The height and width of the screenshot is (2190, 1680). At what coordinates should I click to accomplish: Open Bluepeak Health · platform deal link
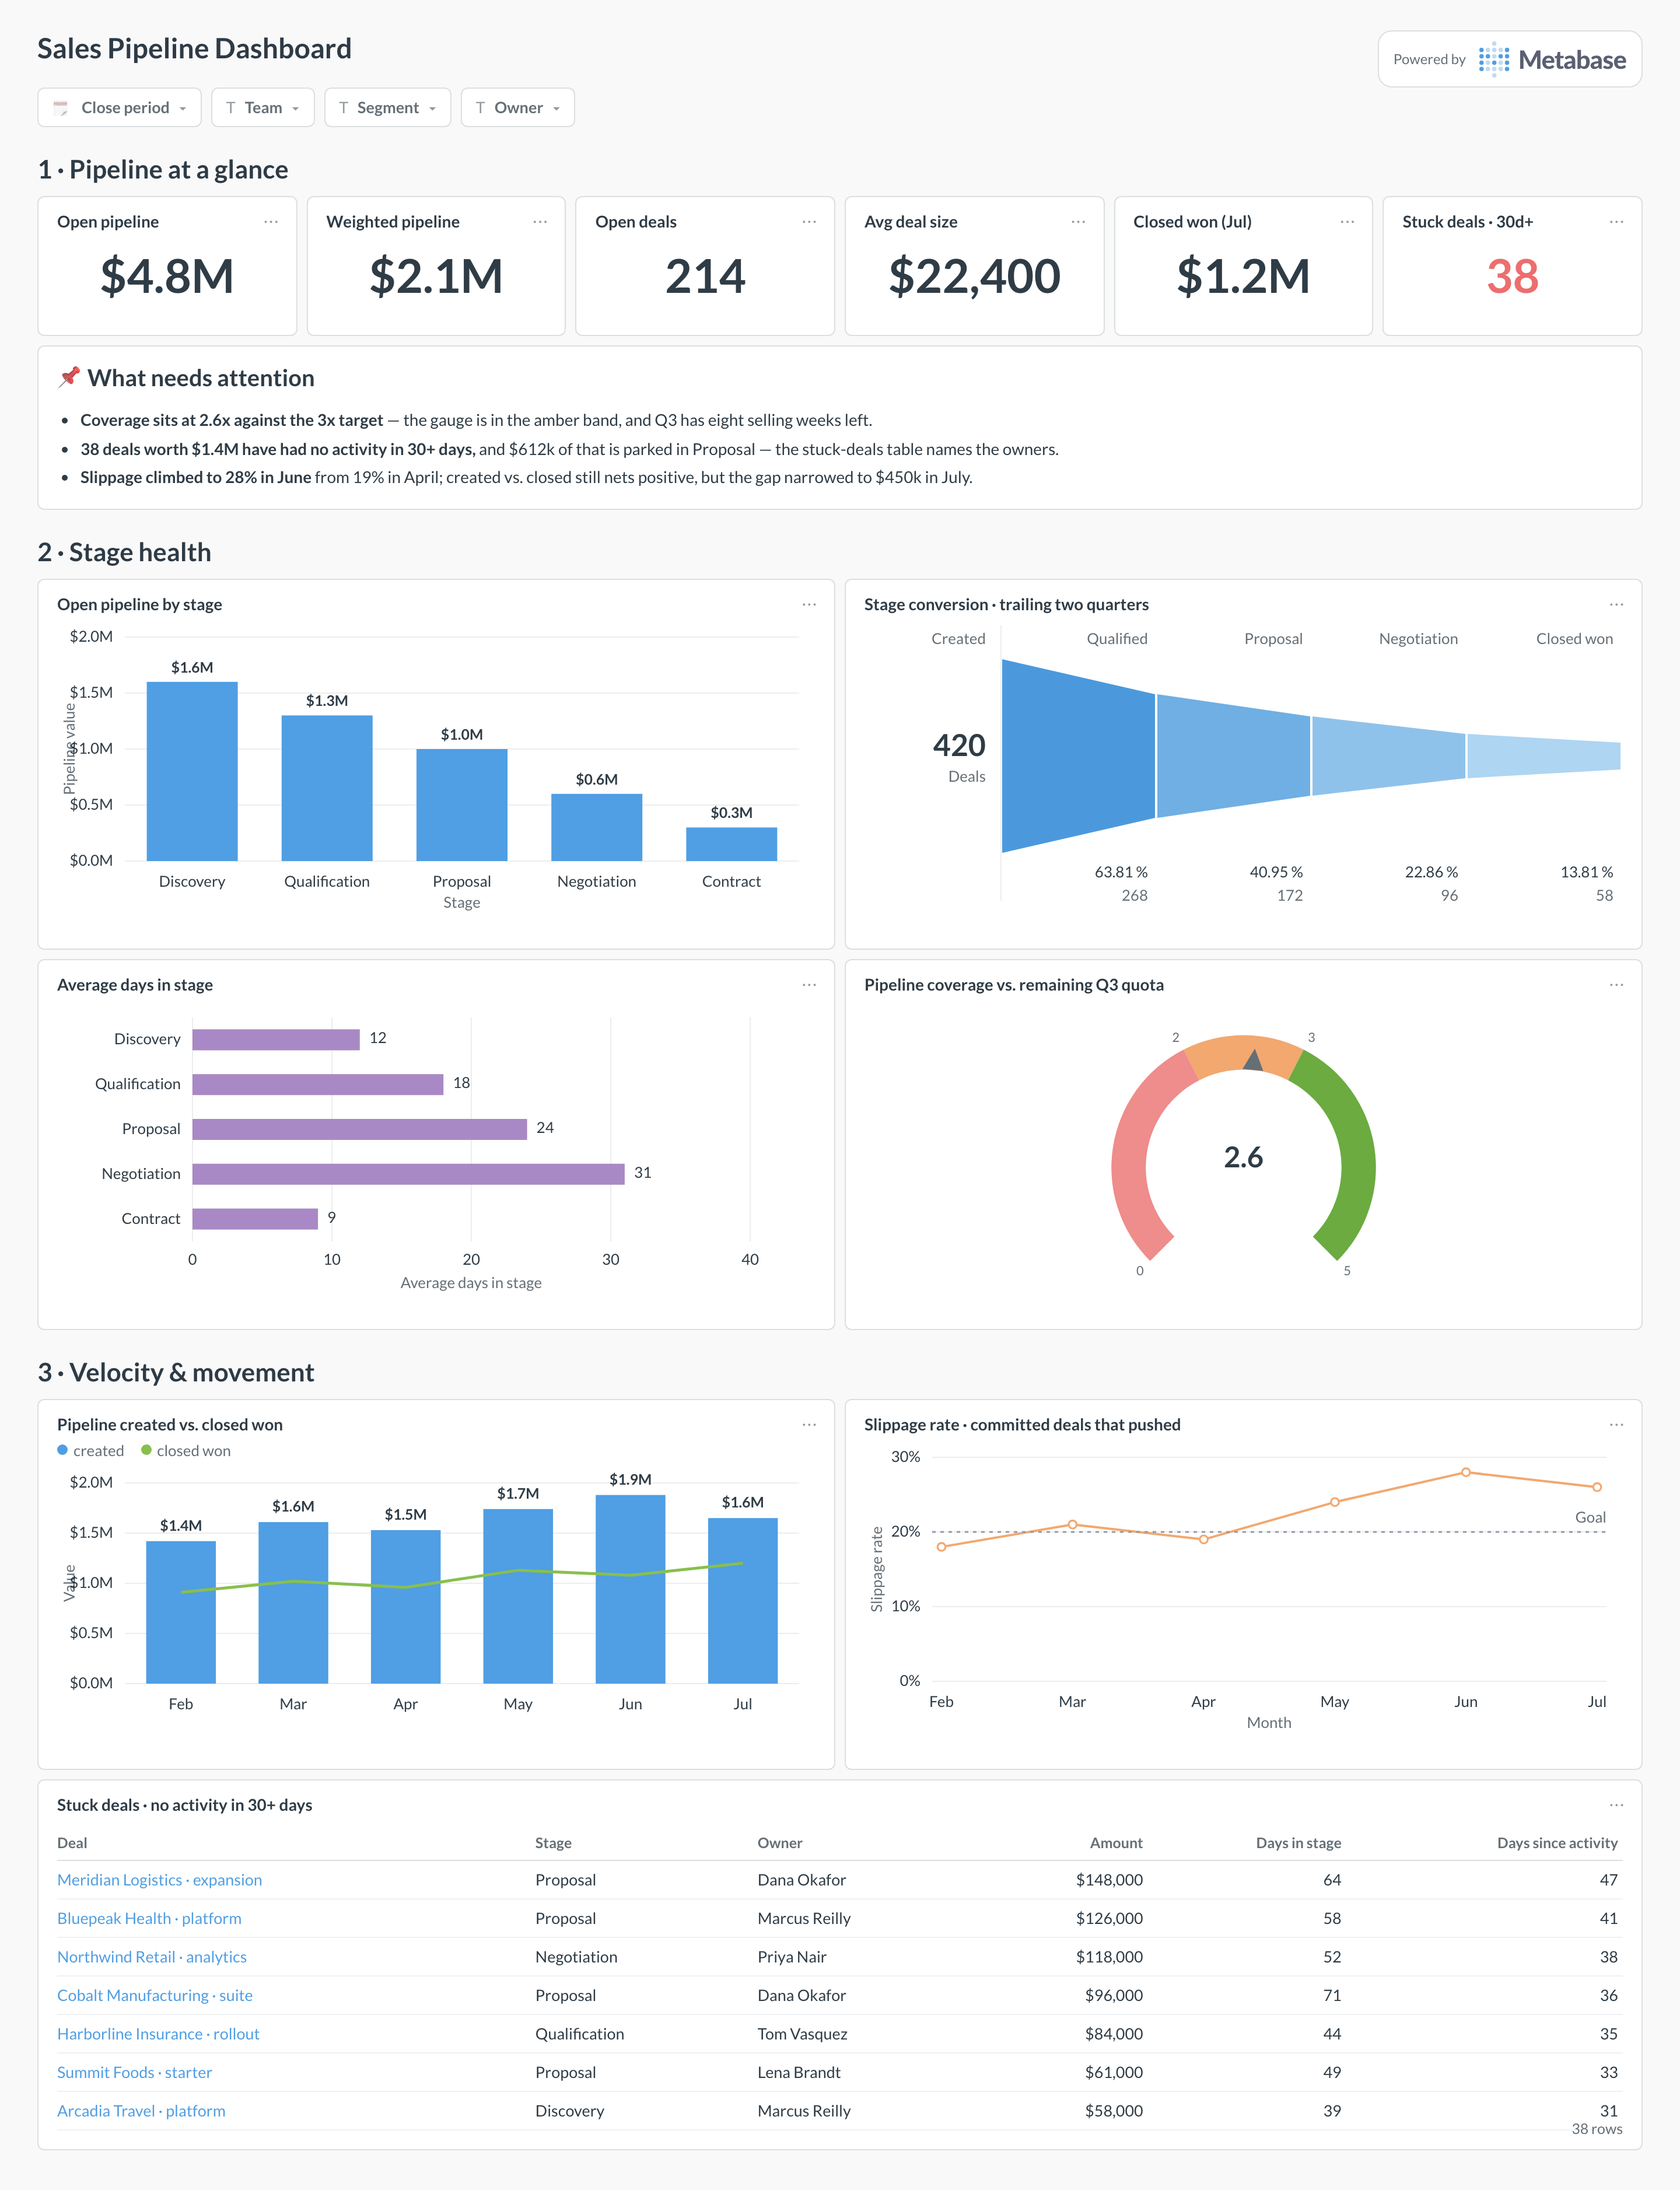pyautogui.click(x=149, y=1918)
